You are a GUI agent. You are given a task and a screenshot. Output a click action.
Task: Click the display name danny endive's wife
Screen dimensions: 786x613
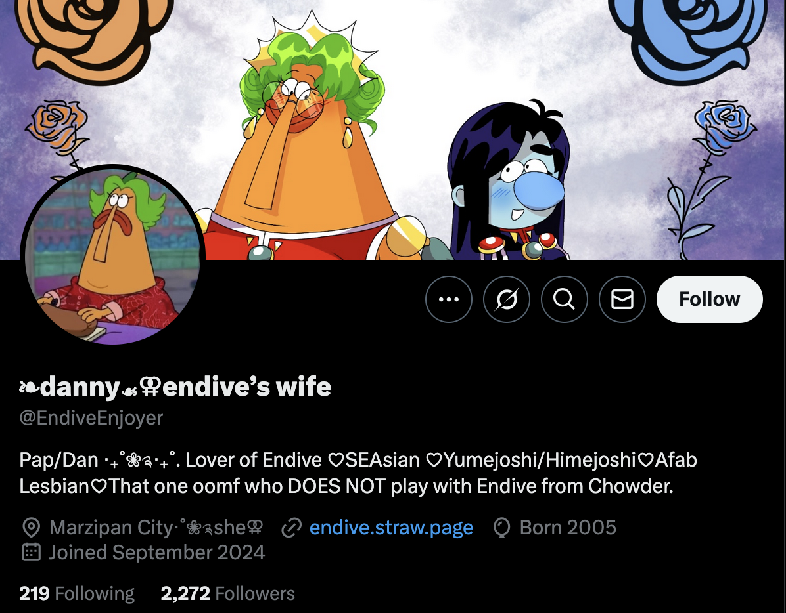tap(175, 387)
